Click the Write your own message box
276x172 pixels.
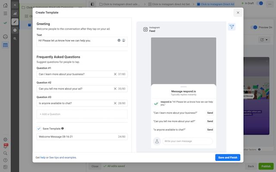point(188,141)
